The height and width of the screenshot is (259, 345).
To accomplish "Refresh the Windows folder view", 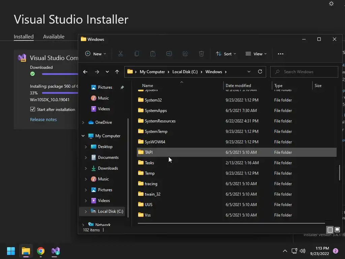I will pos(260,71).
